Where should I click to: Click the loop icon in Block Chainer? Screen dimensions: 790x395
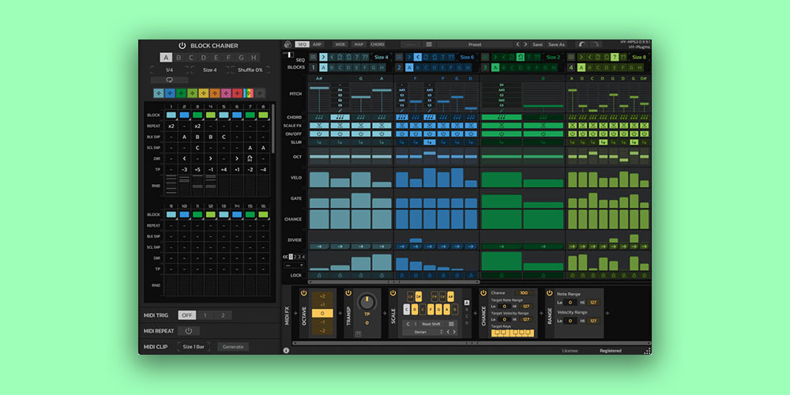pyautogui.click(x=169, y=80)
